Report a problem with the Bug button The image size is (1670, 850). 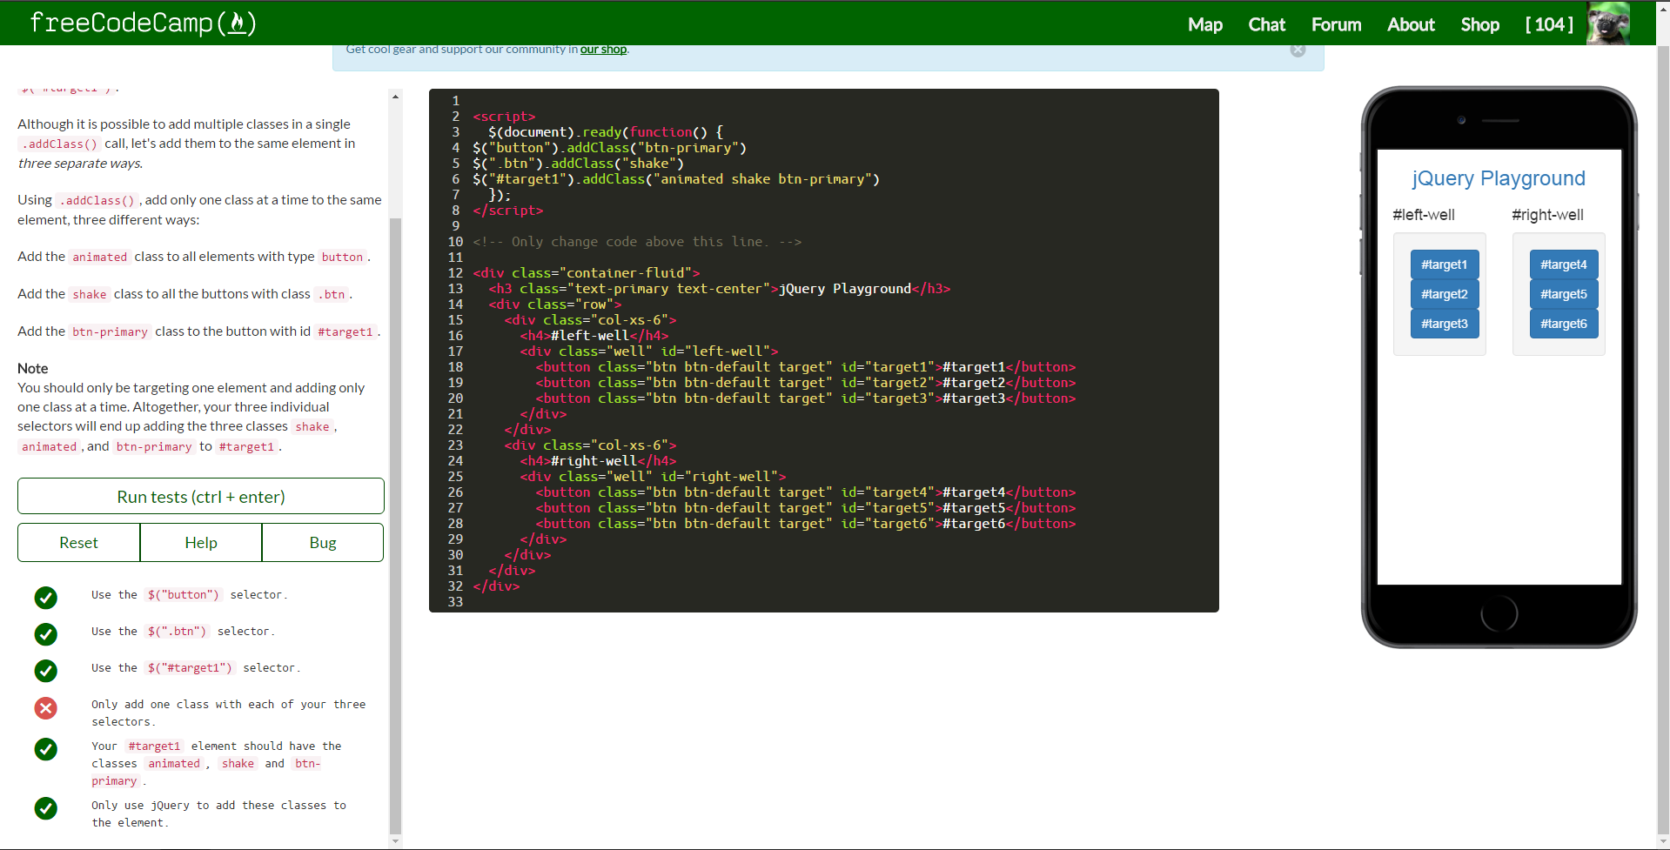coord(323,542)
